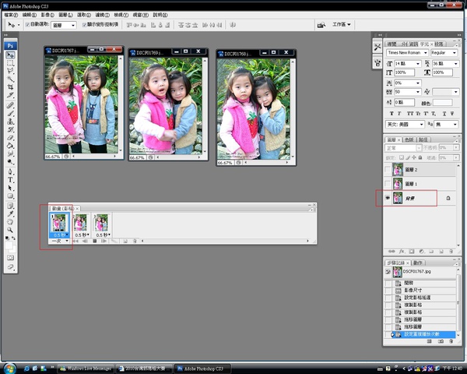Click the All Caps TT icon in Character panel
This screenshot has height=374, width=467.
410,113
